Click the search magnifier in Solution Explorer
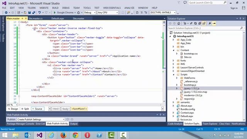Screen dimensions: 247x139 coord(242,28)
